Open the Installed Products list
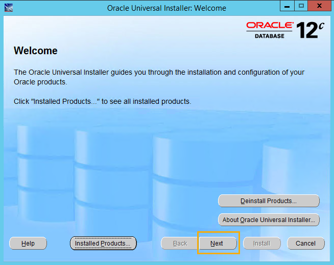The image size is (334, 265). click(103, 243)
